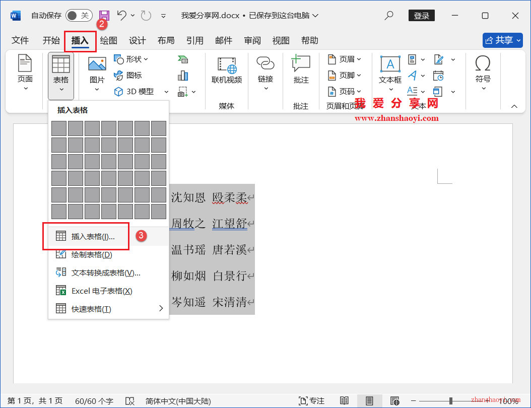Insert a chart with the bar chart icon

click(183, 76)
